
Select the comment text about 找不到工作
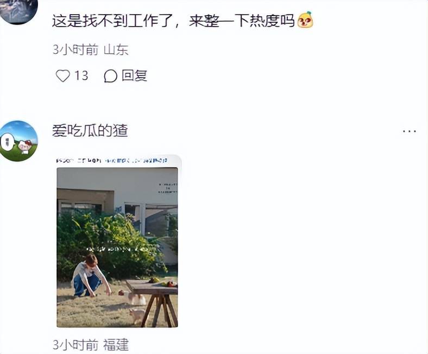coord(173,21)
